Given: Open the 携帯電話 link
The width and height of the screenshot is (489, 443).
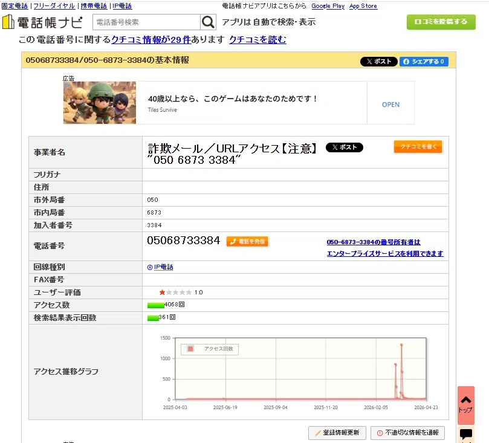Looking at the screenshot, I should [x=94, y=6].
